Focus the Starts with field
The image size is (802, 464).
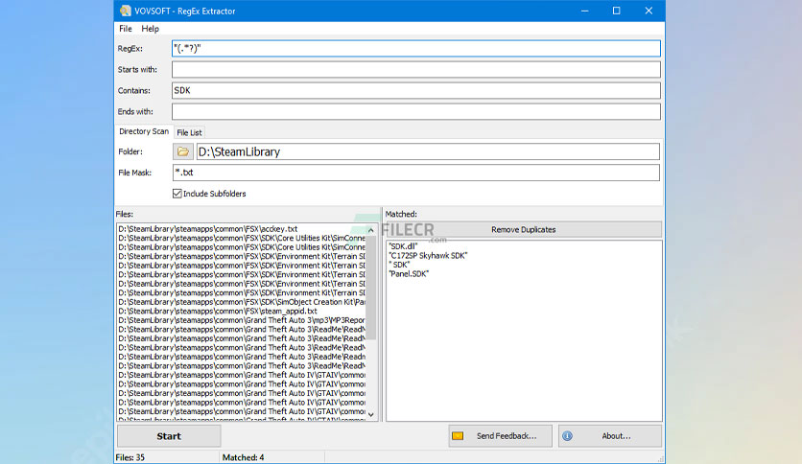point(415,69)
